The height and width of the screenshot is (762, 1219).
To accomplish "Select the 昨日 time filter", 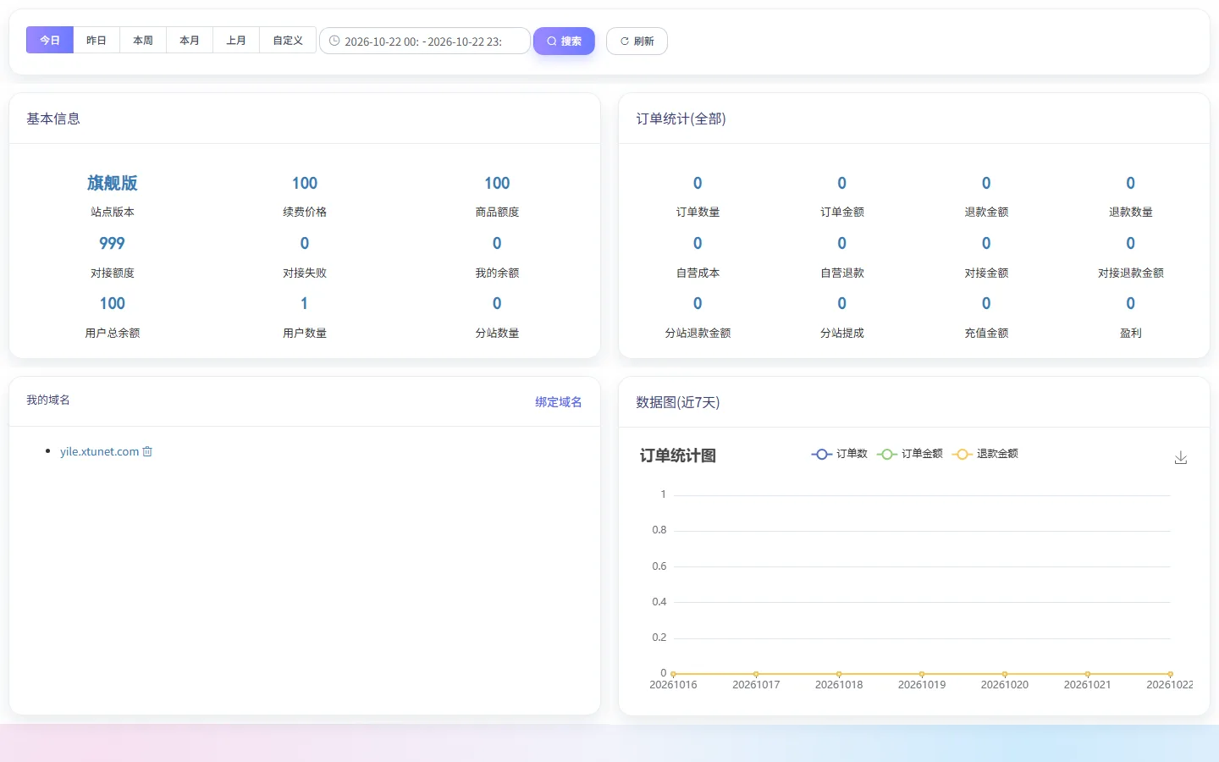I will (x=97, y=40).
